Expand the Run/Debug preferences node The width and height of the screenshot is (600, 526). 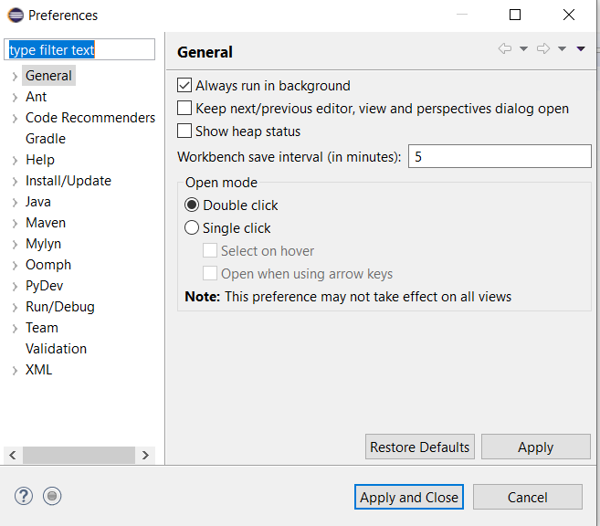point(15,307)
